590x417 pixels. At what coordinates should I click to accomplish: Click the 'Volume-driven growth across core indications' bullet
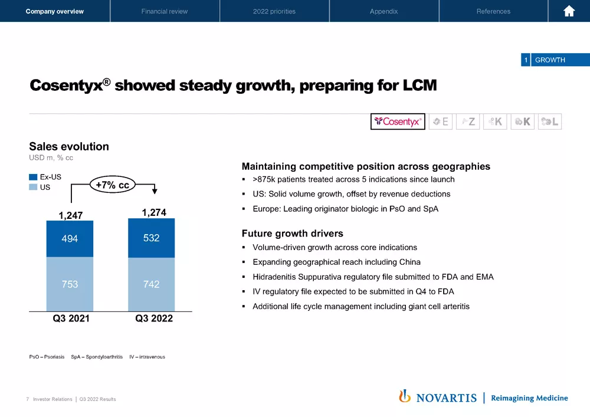335,247
